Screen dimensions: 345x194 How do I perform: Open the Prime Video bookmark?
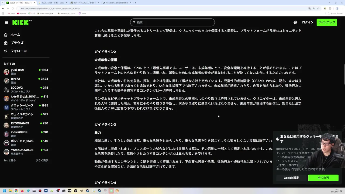[x=46, y=13]
